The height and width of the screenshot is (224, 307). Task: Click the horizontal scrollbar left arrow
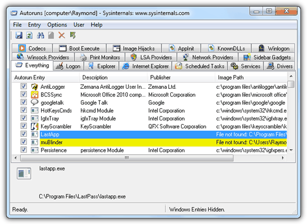tap(16, 158)
